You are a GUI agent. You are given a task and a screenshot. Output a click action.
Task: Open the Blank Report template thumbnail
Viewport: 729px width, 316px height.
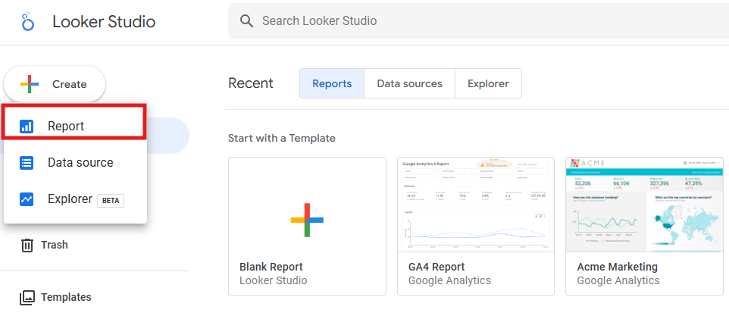click(x=307, y=219)
